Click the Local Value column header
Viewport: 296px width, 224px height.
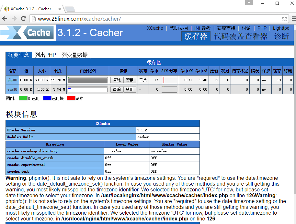[127, 145]
